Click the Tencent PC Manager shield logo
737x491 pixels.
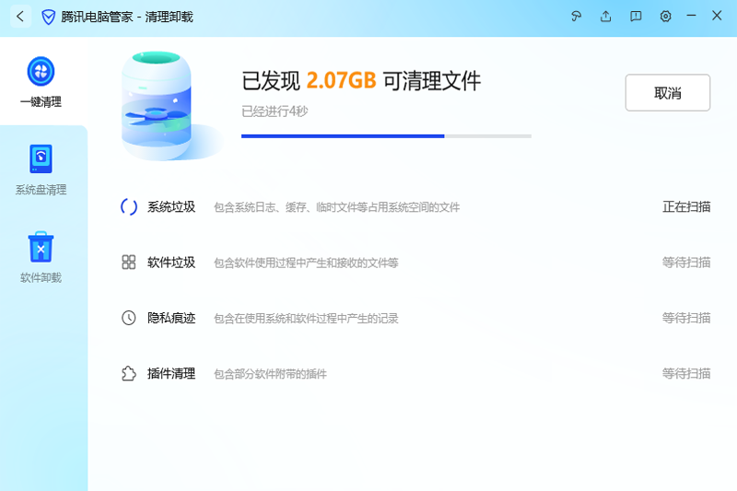point(49,17)
